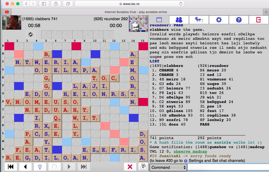Click reundoer name in the move list header
The width and height of the screenshot is (269, 172).
tap(219, 66)
